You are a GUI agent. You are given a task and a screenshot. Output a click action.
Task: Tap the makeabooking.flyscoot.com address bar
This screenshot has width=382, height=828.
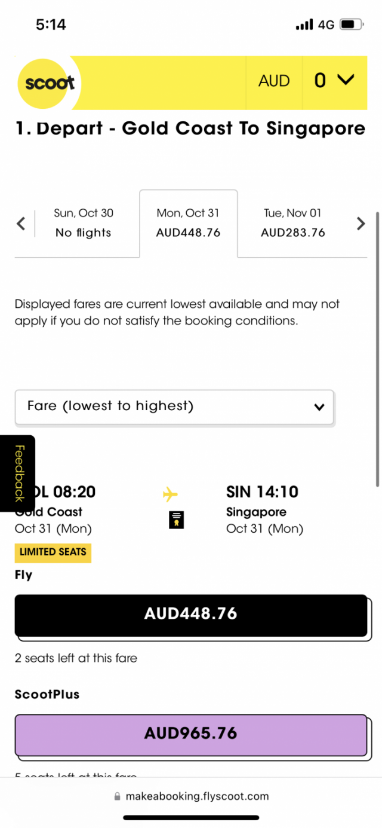point(191,797)
